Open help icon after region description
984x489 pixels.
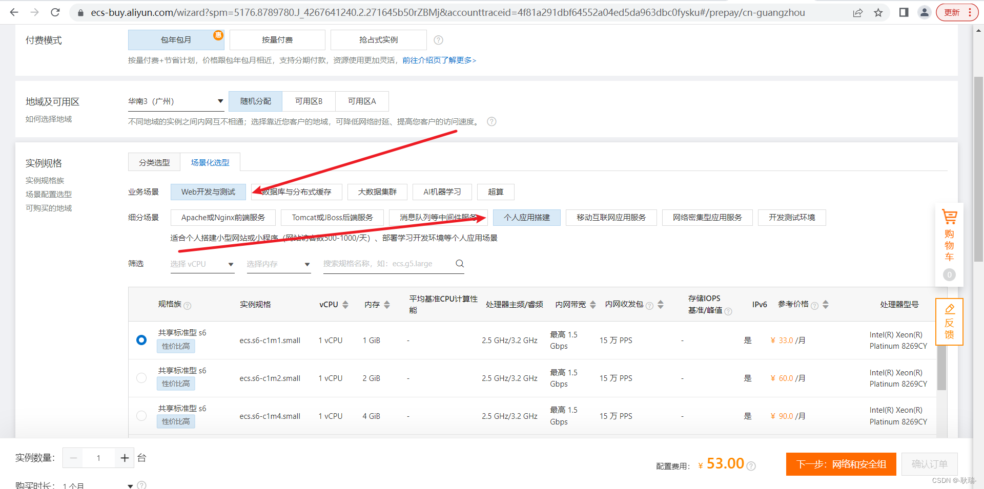[491, 121]
